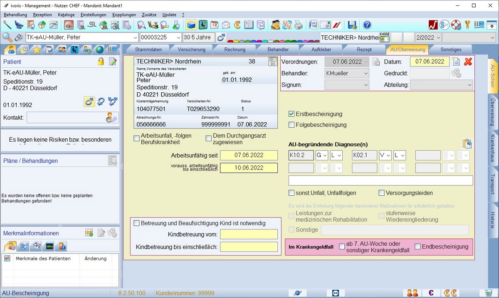The width and height of the screenshot is (499, 298).
Task: Select the Überweisung side tab
Action: coord(492,112)
